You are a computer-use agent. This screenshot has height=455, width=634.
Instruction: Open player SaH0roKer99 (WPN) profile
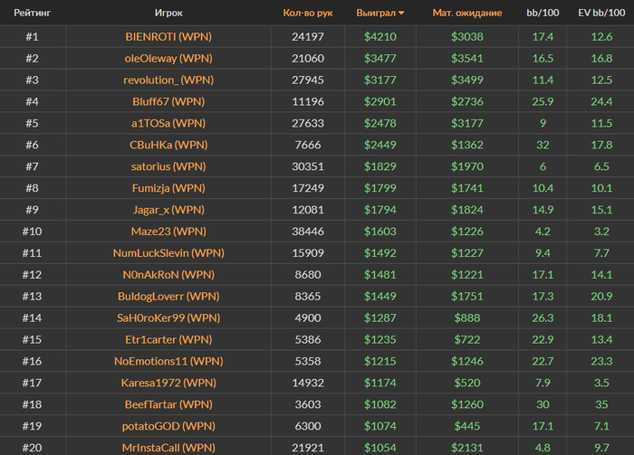[168, 318]
